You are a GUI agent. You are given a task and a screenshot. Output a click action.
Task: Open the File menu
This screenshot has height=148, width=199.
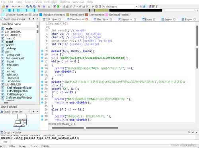[3, 2]
